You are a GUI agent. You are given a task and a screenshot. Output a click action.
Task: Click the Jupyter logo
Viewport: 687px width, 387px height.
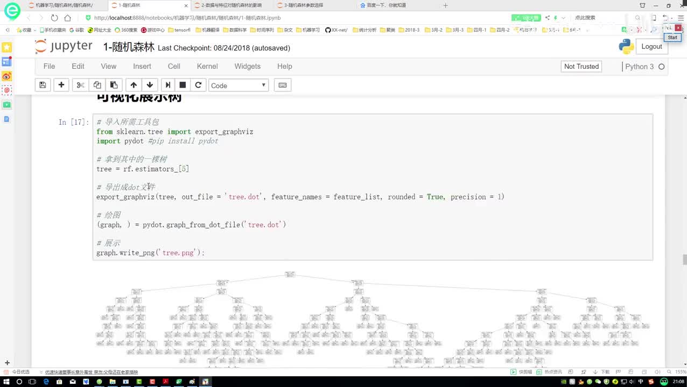(x=64, y=46)
